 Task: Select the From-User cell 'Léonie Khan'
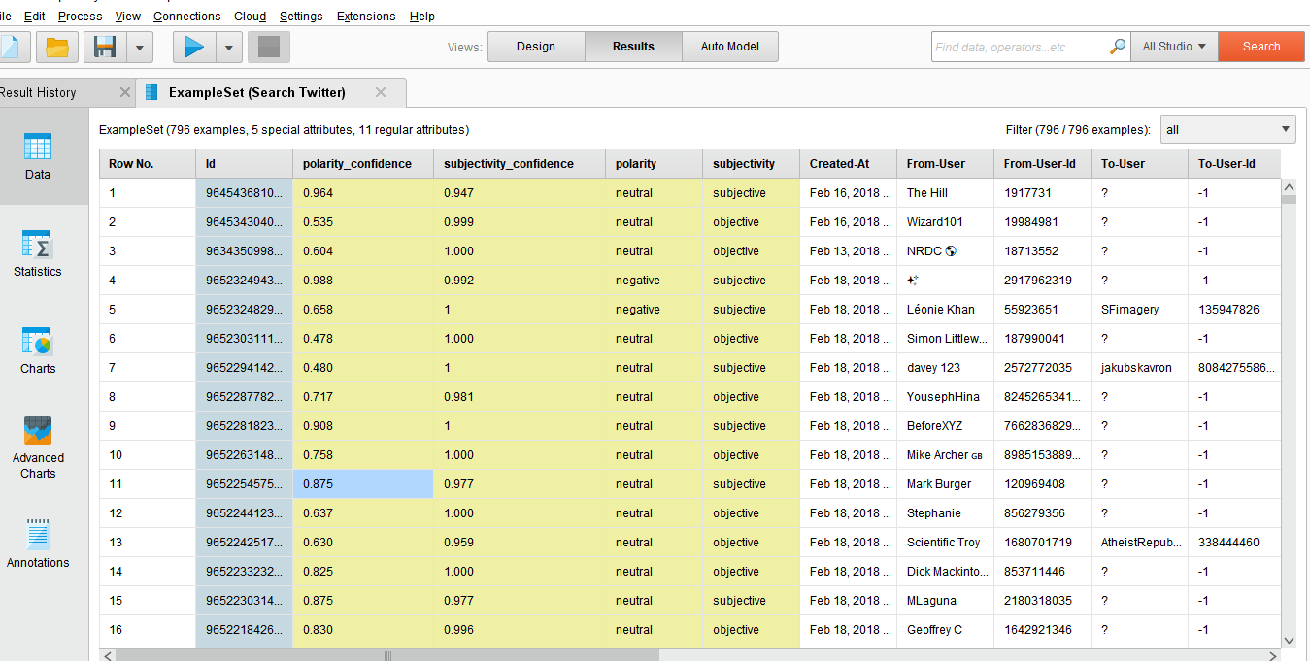coord(946,310)
